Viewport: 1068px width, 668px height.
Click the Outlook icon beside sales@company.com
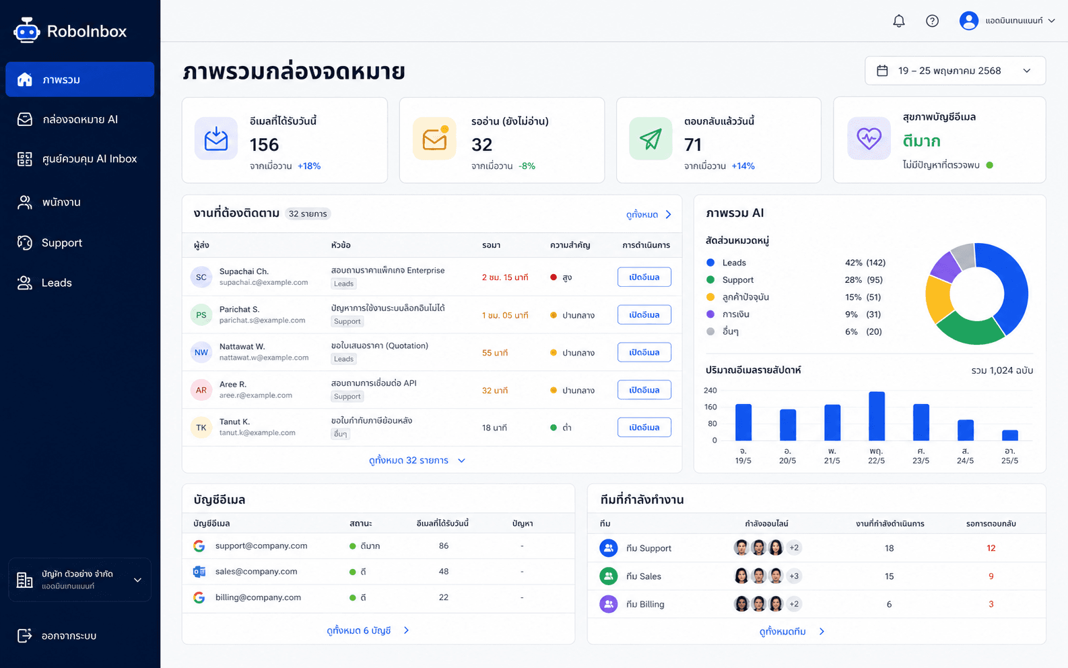[x=199, y=572]
